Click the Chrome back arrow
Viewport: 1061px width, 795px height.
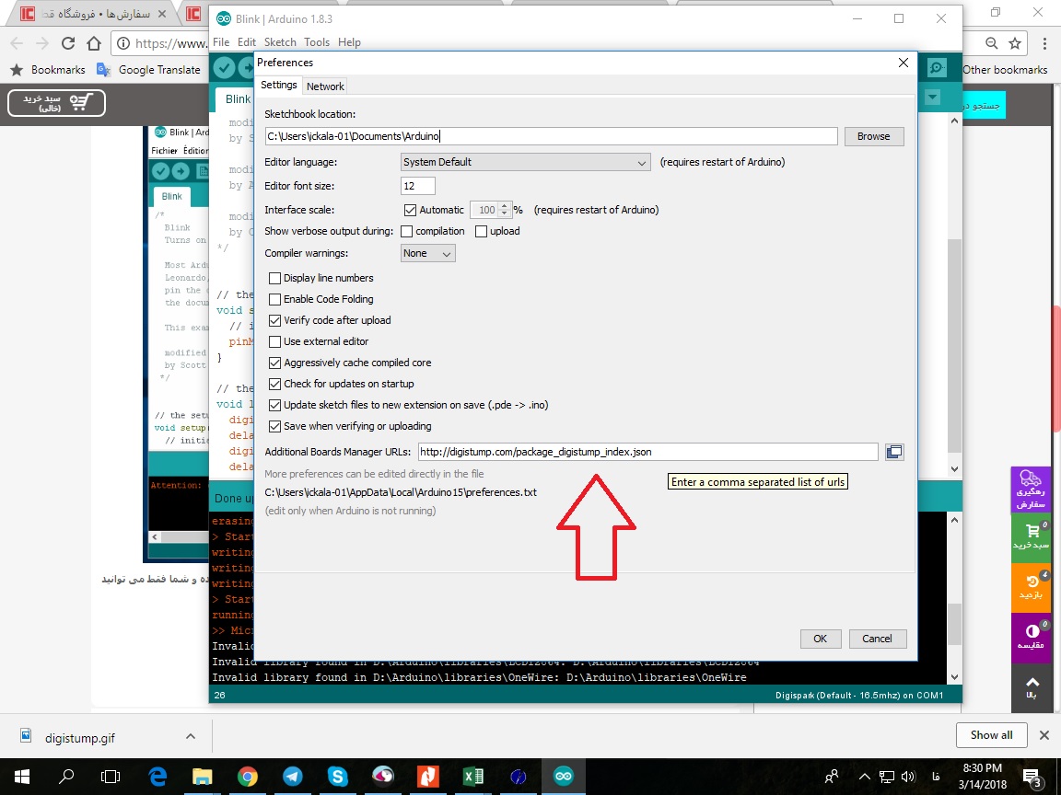point(17,43)
